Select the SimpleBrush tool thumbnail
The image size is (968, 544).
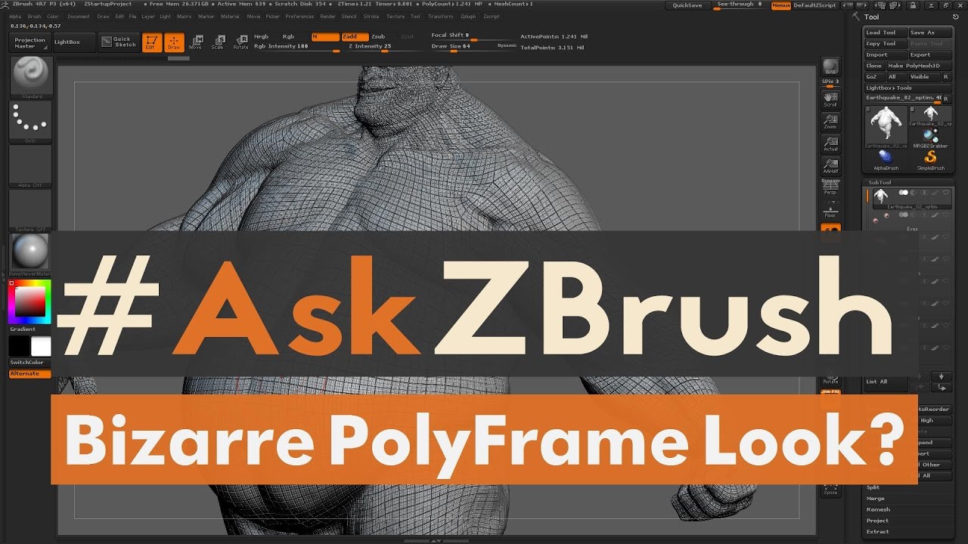click(930, 160)
